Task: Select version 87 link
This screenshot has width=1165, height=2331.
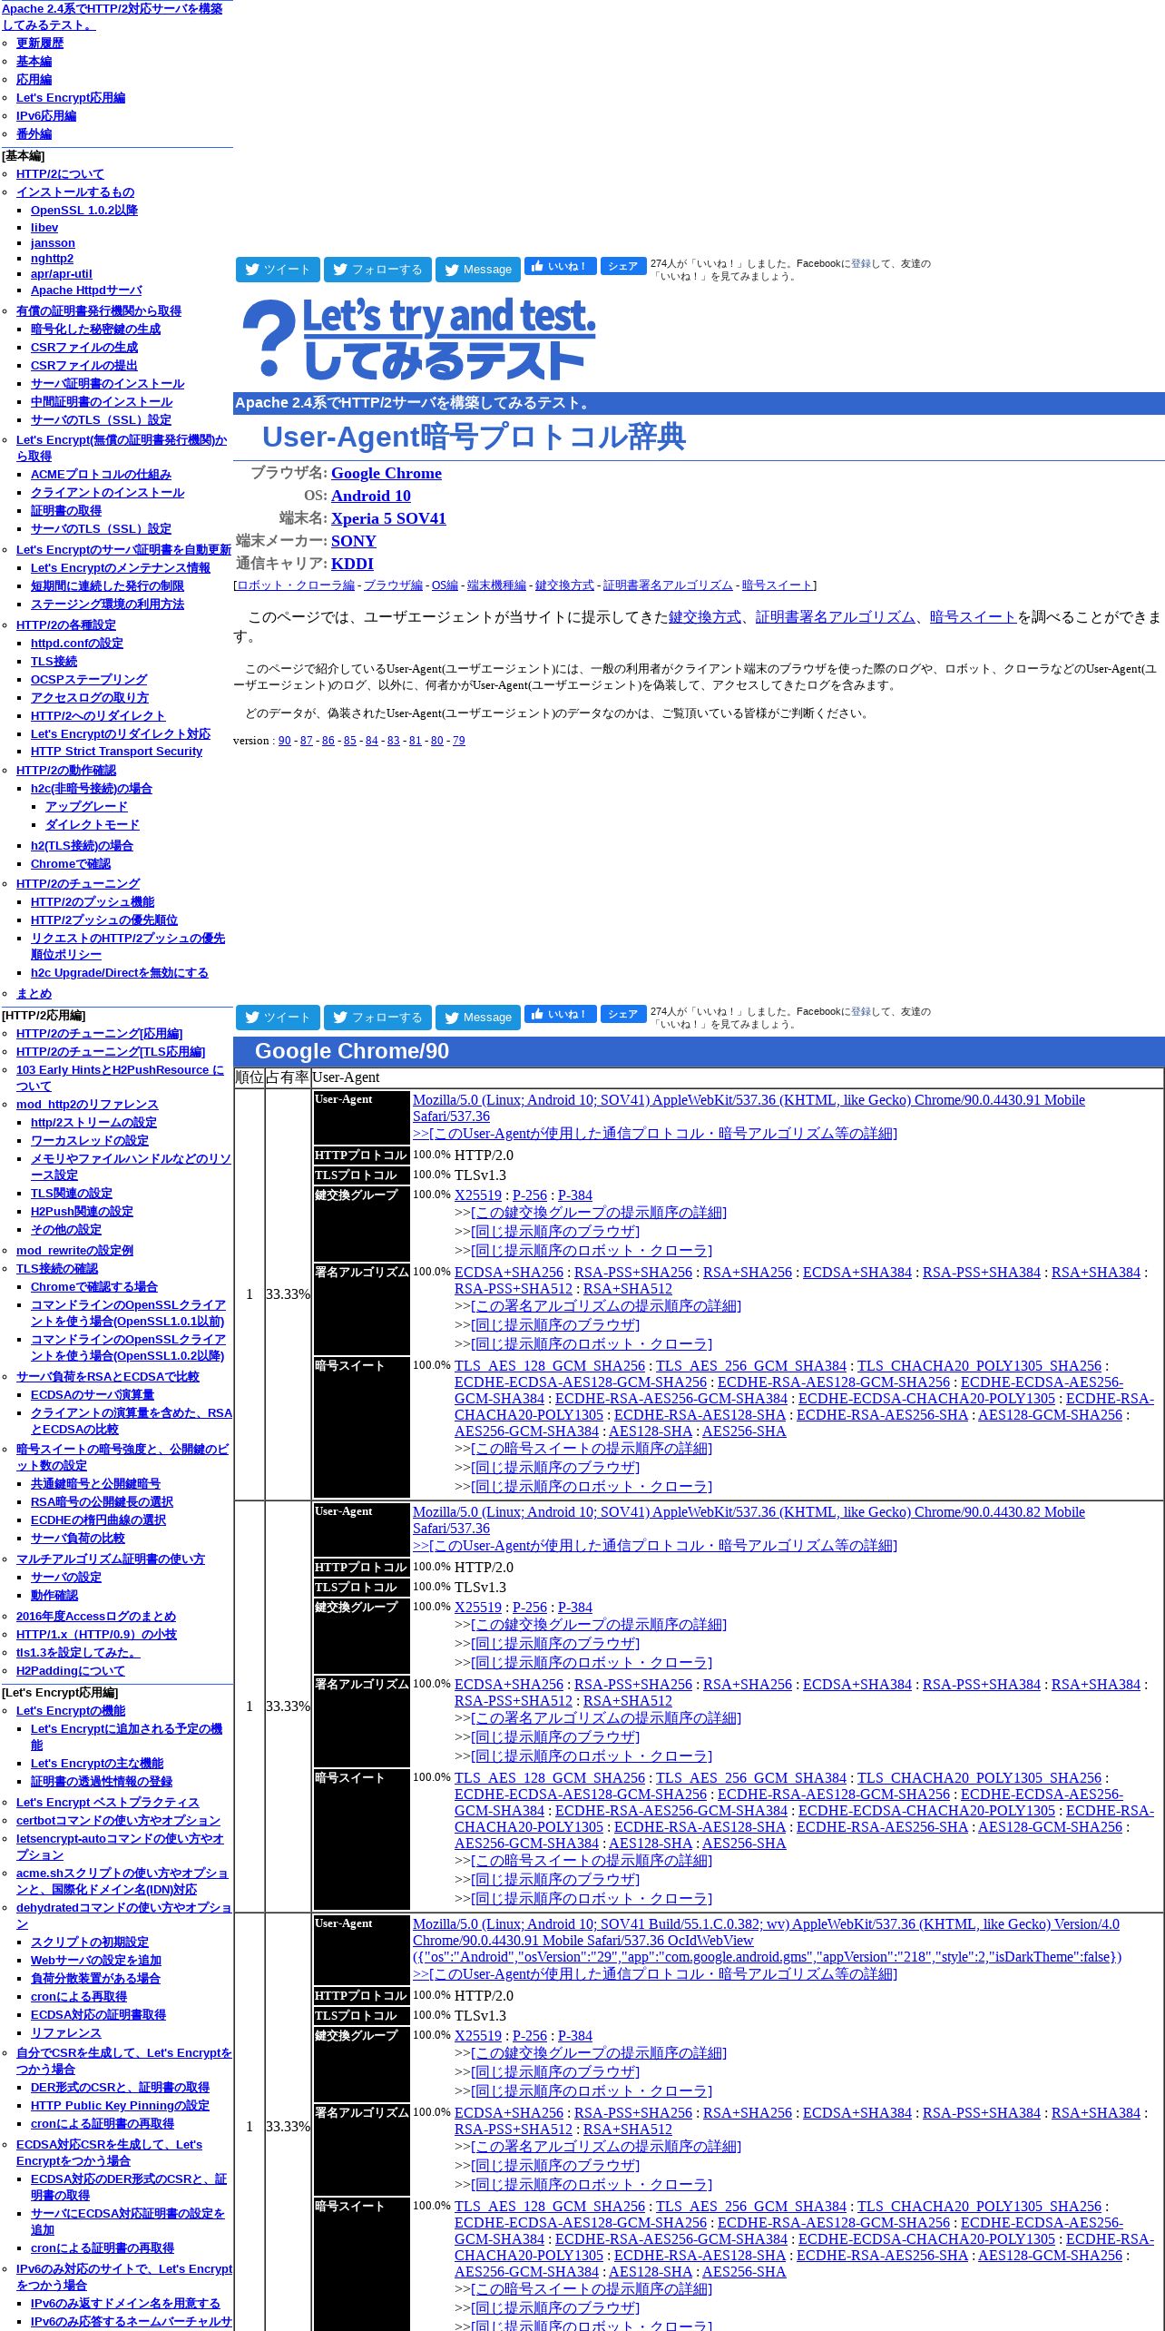Action: (307, 741)
